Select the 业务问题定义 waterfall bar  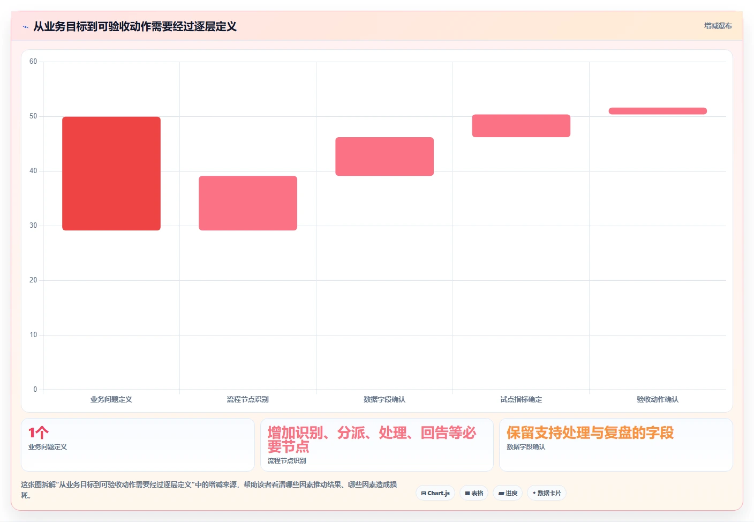111,174
